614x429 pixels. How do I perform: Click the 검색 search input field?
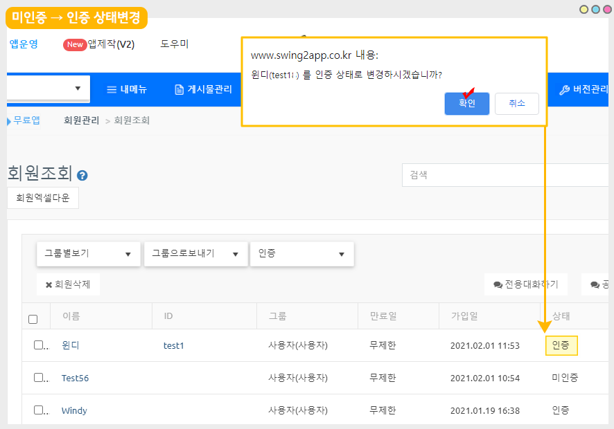click(506, 175)
